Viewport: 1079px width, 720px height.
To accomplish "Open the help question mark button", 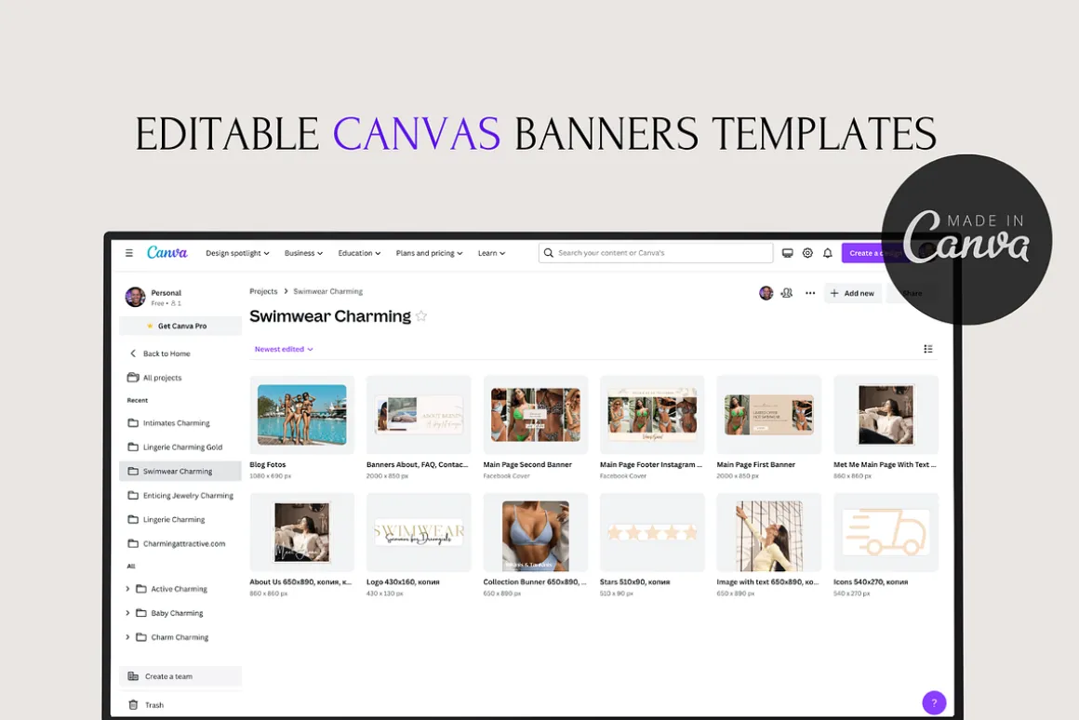I will tap(934, 703).
